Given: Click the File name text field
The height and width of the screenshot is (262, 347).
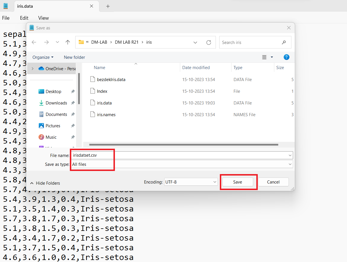Looking at the screenshot, I should [x=180, y=155].
